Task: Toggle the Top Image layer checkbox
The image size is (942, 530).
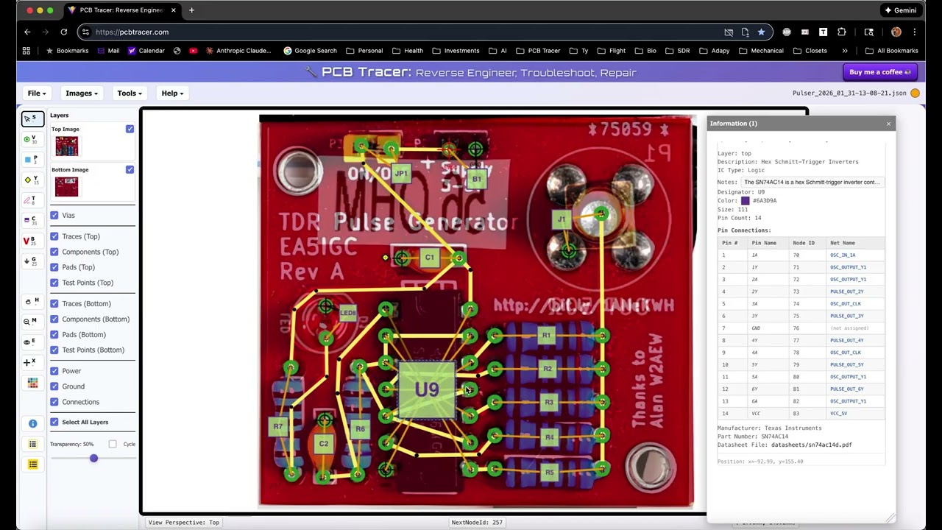Action: pos(130,129)
